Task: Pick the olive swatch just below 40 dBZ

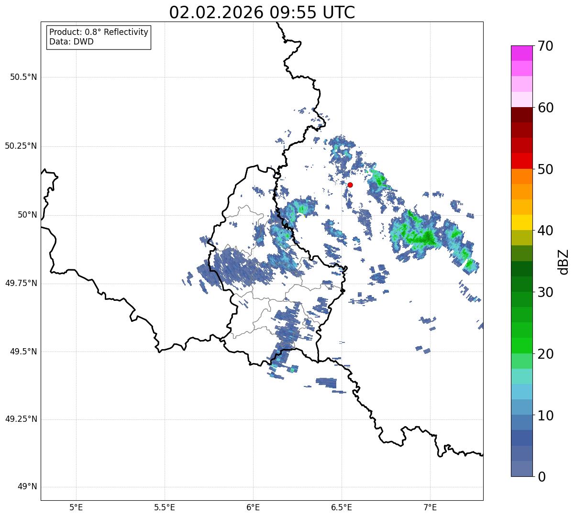Action: (x=521, y=238)
